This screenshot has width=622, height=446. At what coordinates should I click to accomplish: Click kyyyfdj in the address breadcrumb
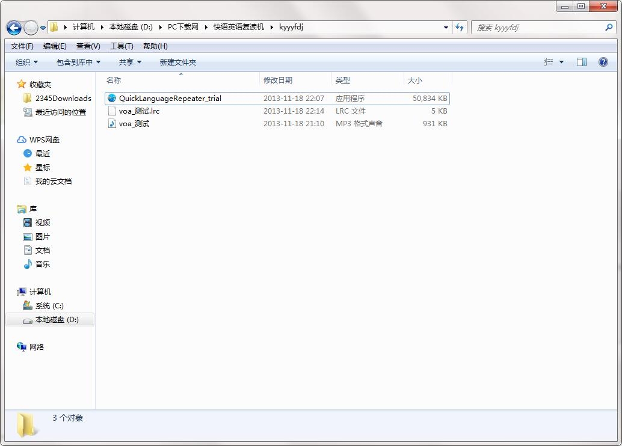291,27
